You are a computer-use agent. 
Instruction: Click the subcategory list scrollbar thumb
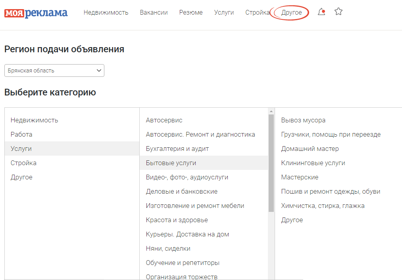[271, 162]
